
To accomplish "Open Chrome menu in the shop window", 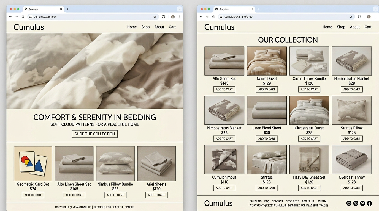I will [x=375, y=17].
